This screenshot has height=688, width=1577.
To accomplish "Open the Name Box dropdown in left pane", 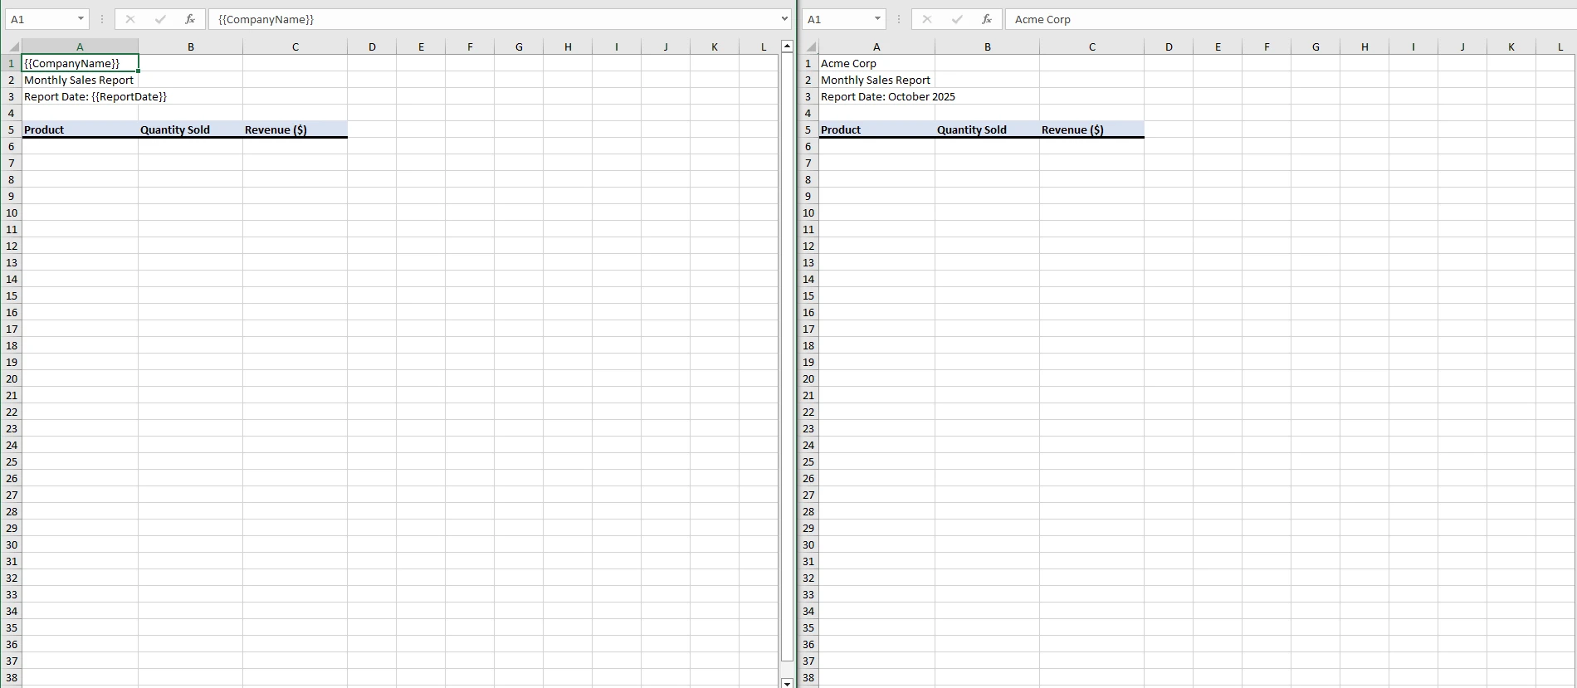I will click(81, 19).
